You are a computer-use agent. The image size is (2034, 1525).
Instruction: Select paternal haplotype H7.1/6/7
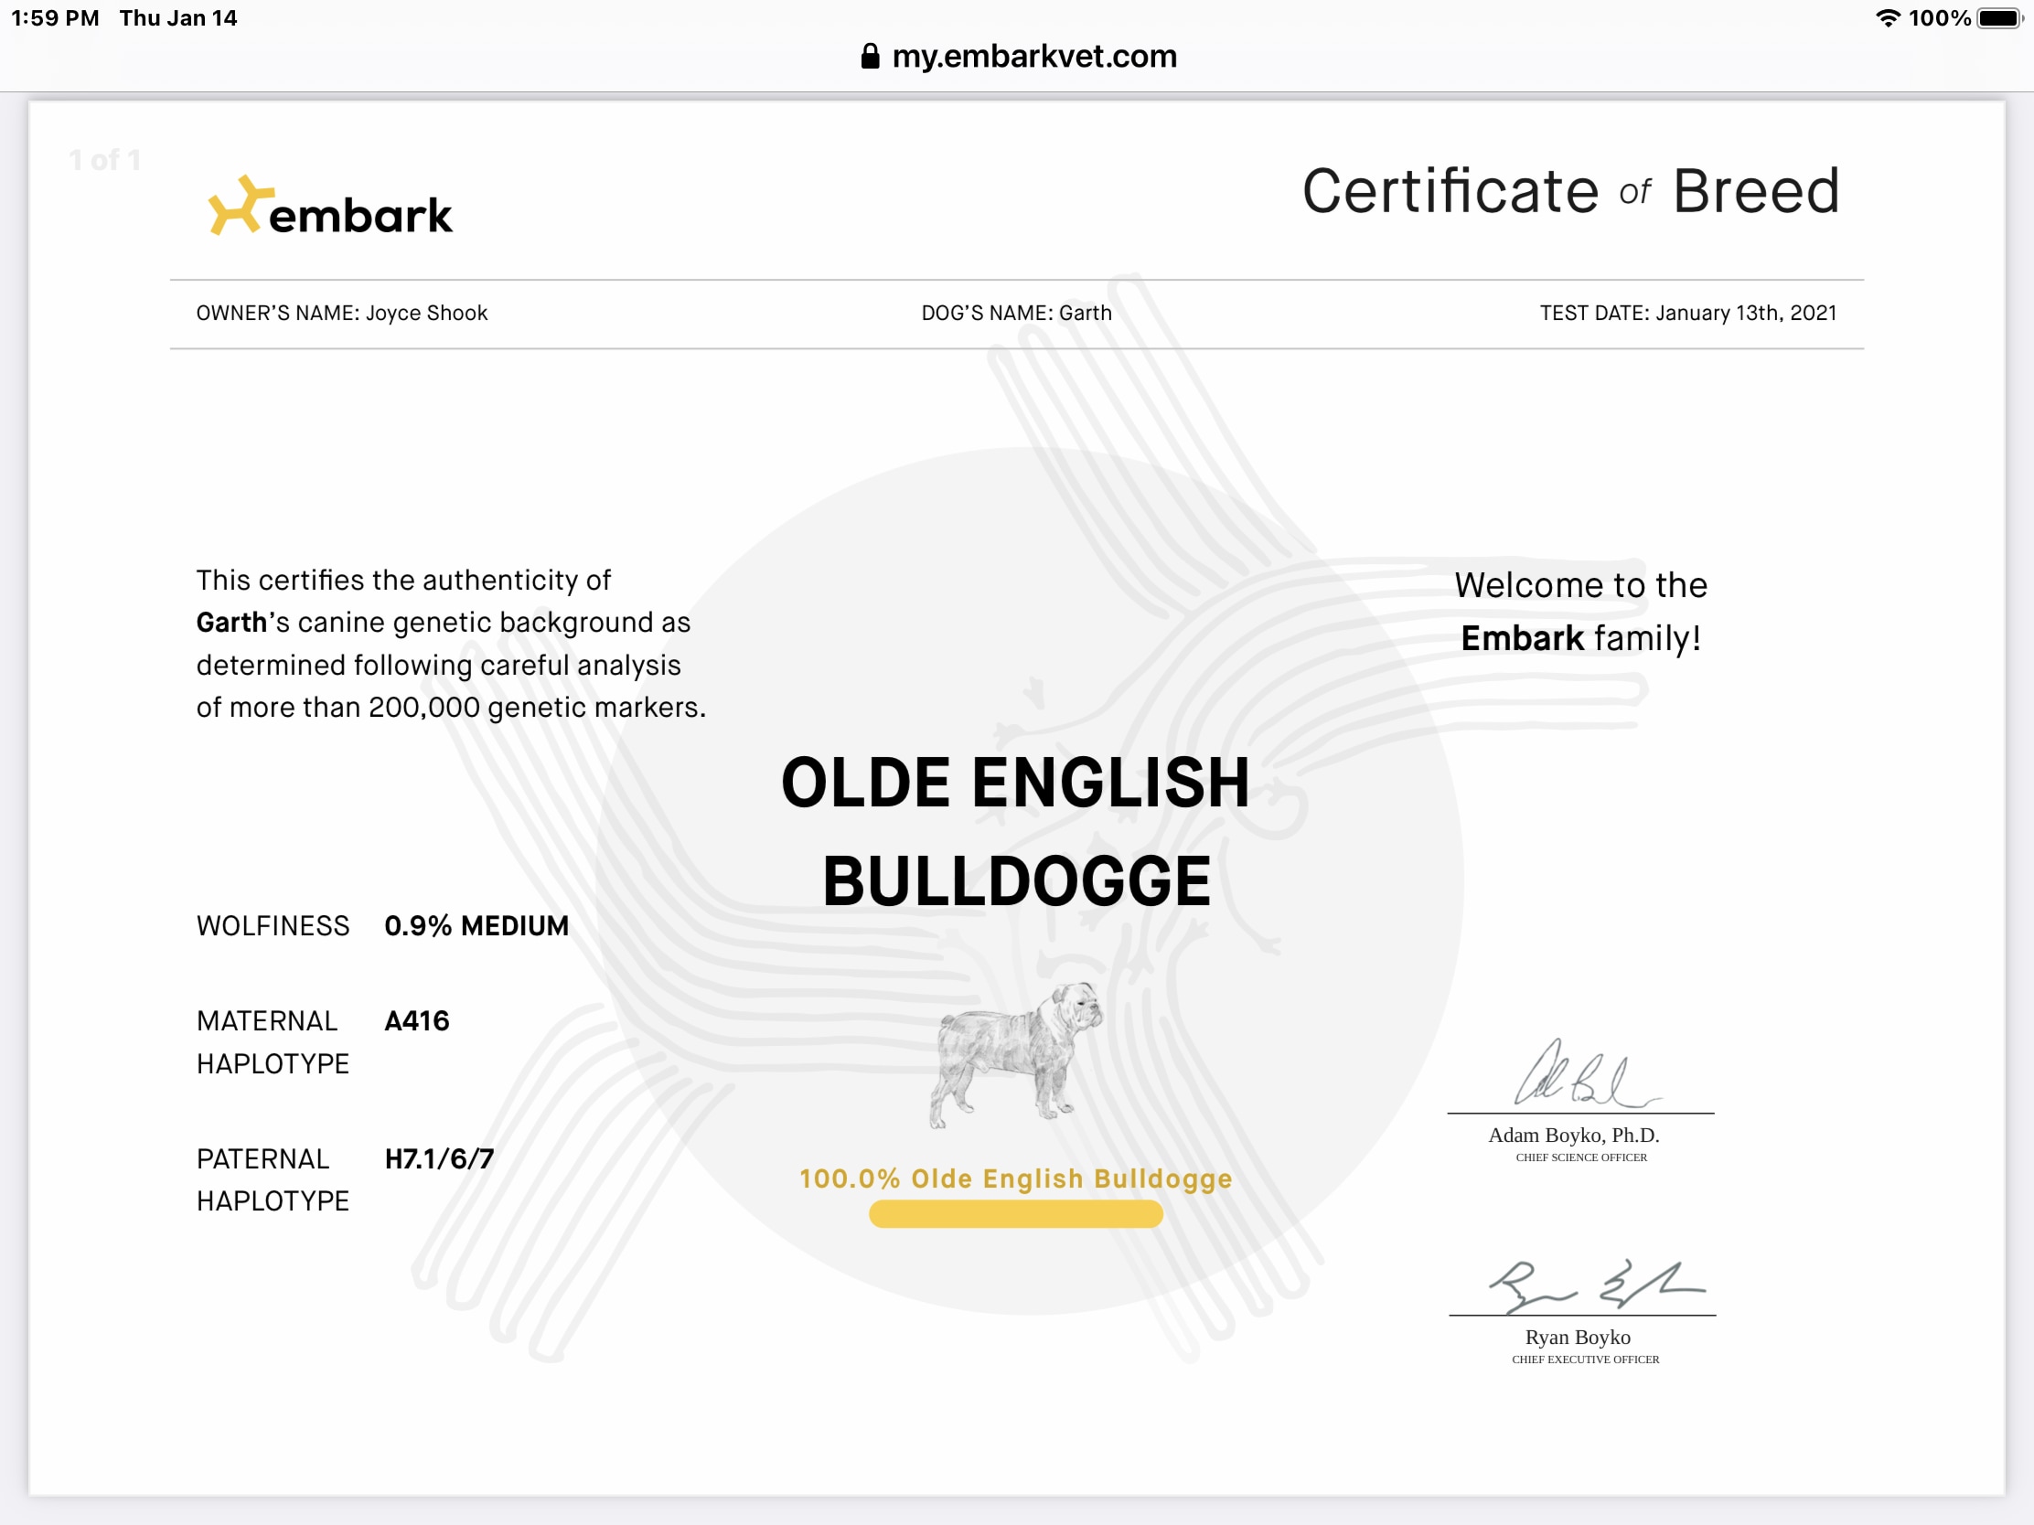click(439, 1159)
